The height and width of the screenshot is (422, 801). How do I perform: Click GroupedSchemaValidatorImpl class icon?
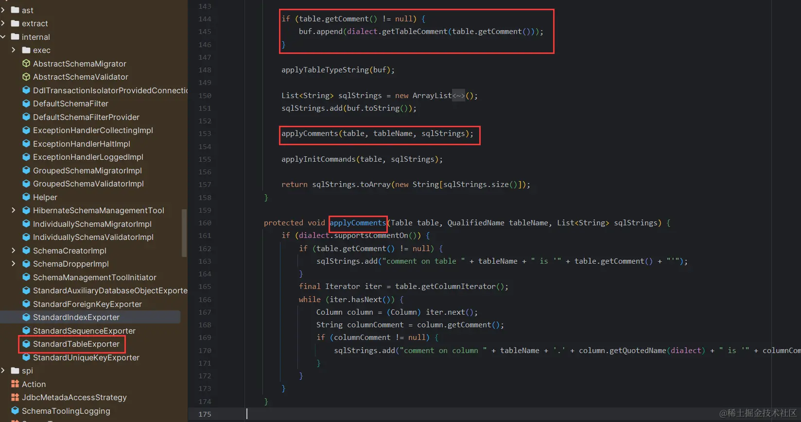(26, 184)
